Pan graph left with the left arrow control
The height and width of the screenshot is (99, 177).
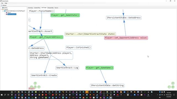click(x=32, y=87)
